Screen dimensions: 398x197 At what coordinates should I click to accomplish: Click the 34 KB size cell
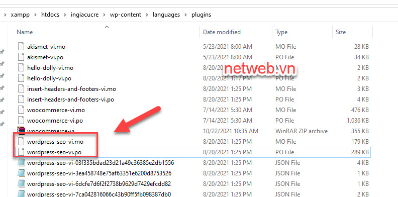(362, 57)
